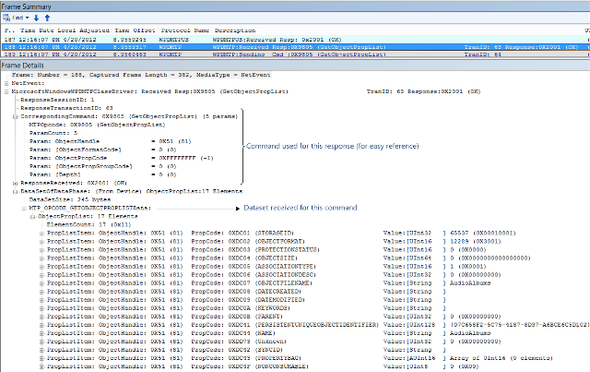Expand the PERSISTENTUNIQUEOBJECTIDENTIFIER PropListItem

tap(41, 325)
